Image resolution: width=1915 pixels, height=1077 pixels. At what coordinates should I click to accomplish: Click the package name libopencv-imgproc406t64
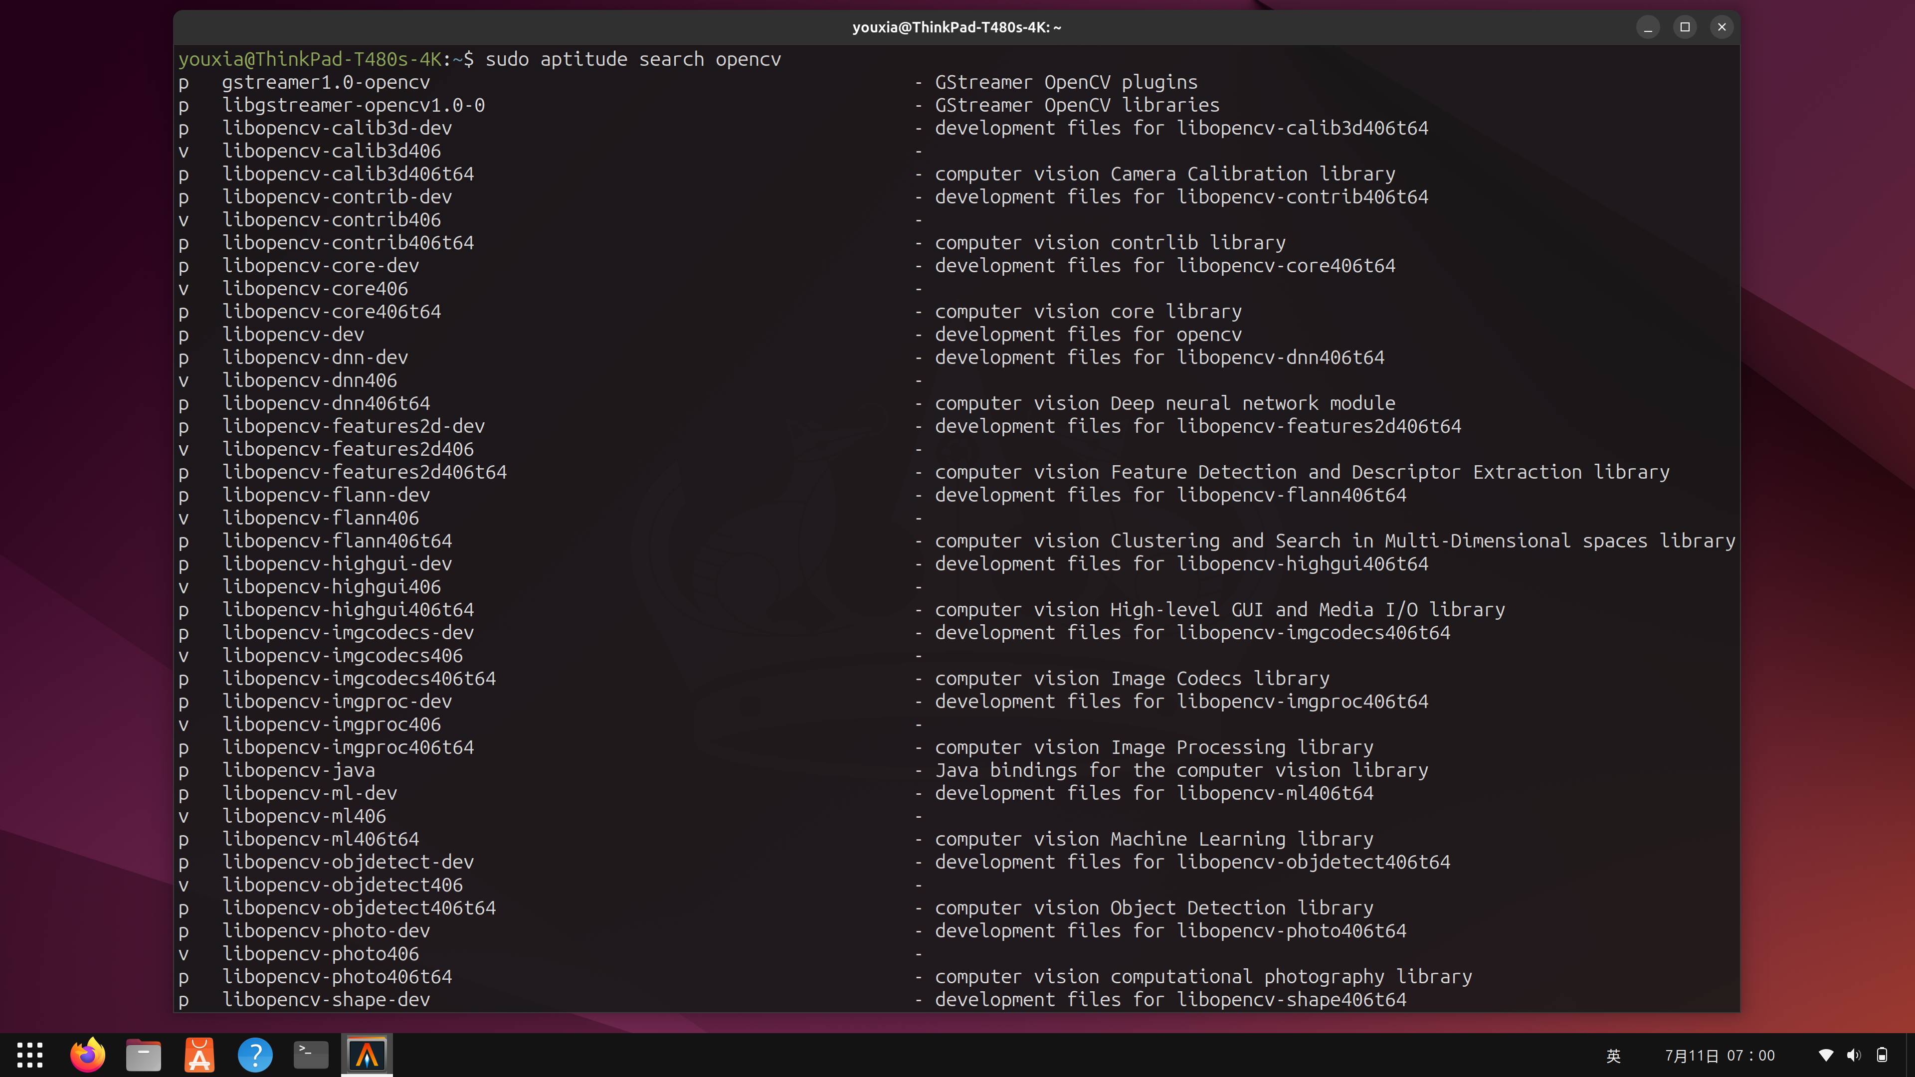pos(348,748)
